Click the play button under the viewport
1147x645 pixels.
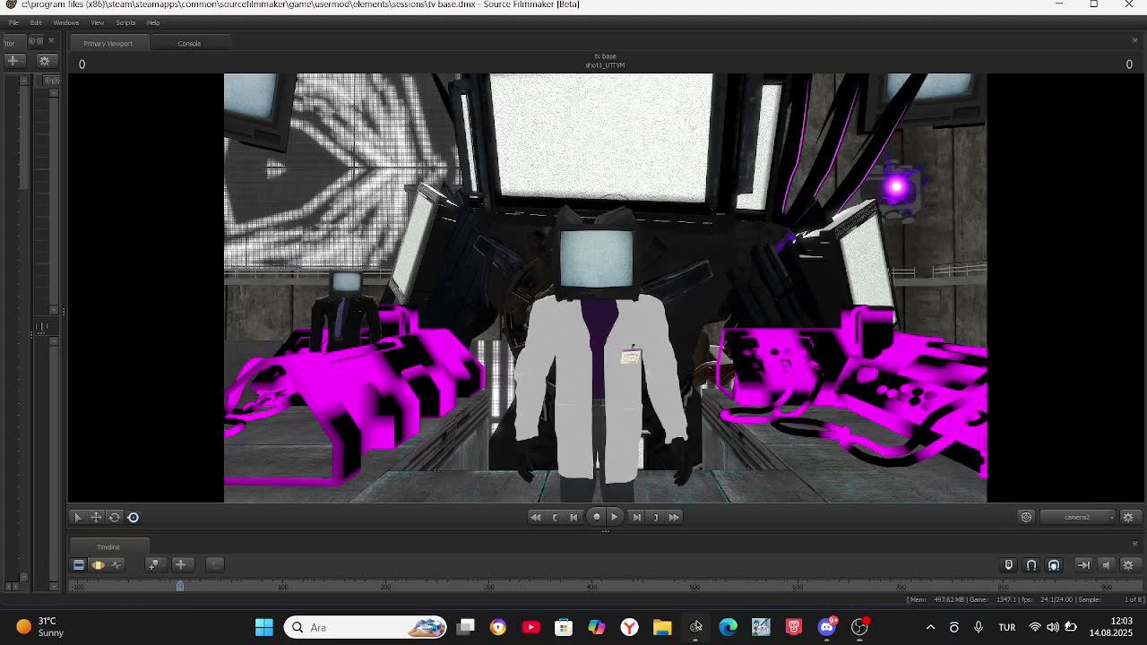615,517
